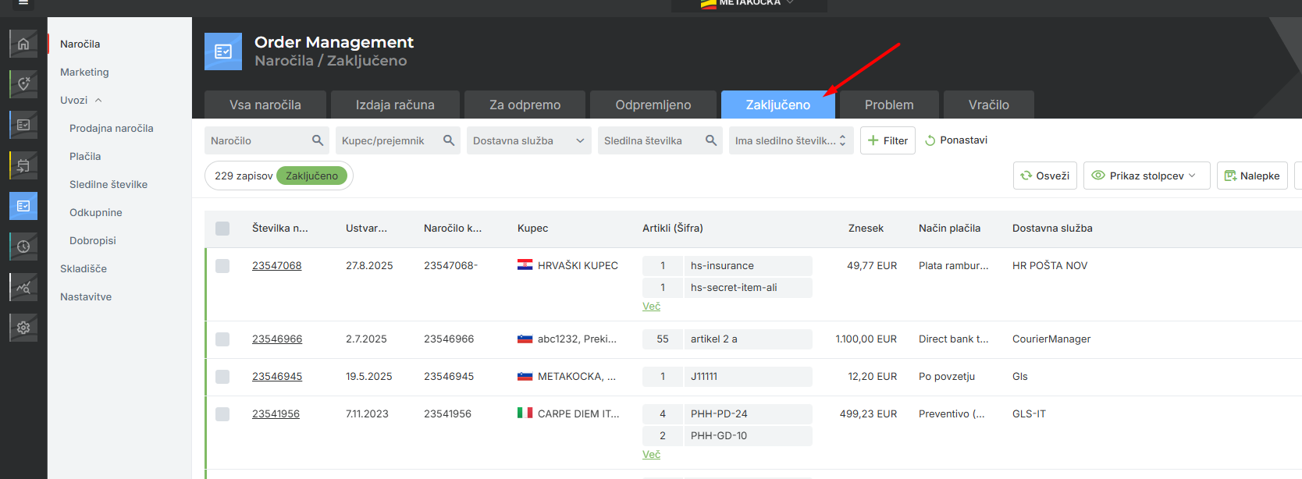Open the METAKOCKA account dropdown at top
This screenshot has height=479, width=1302.
749,3
